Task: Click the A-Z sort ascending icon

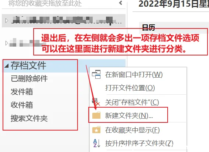Action: click(97, 143)
